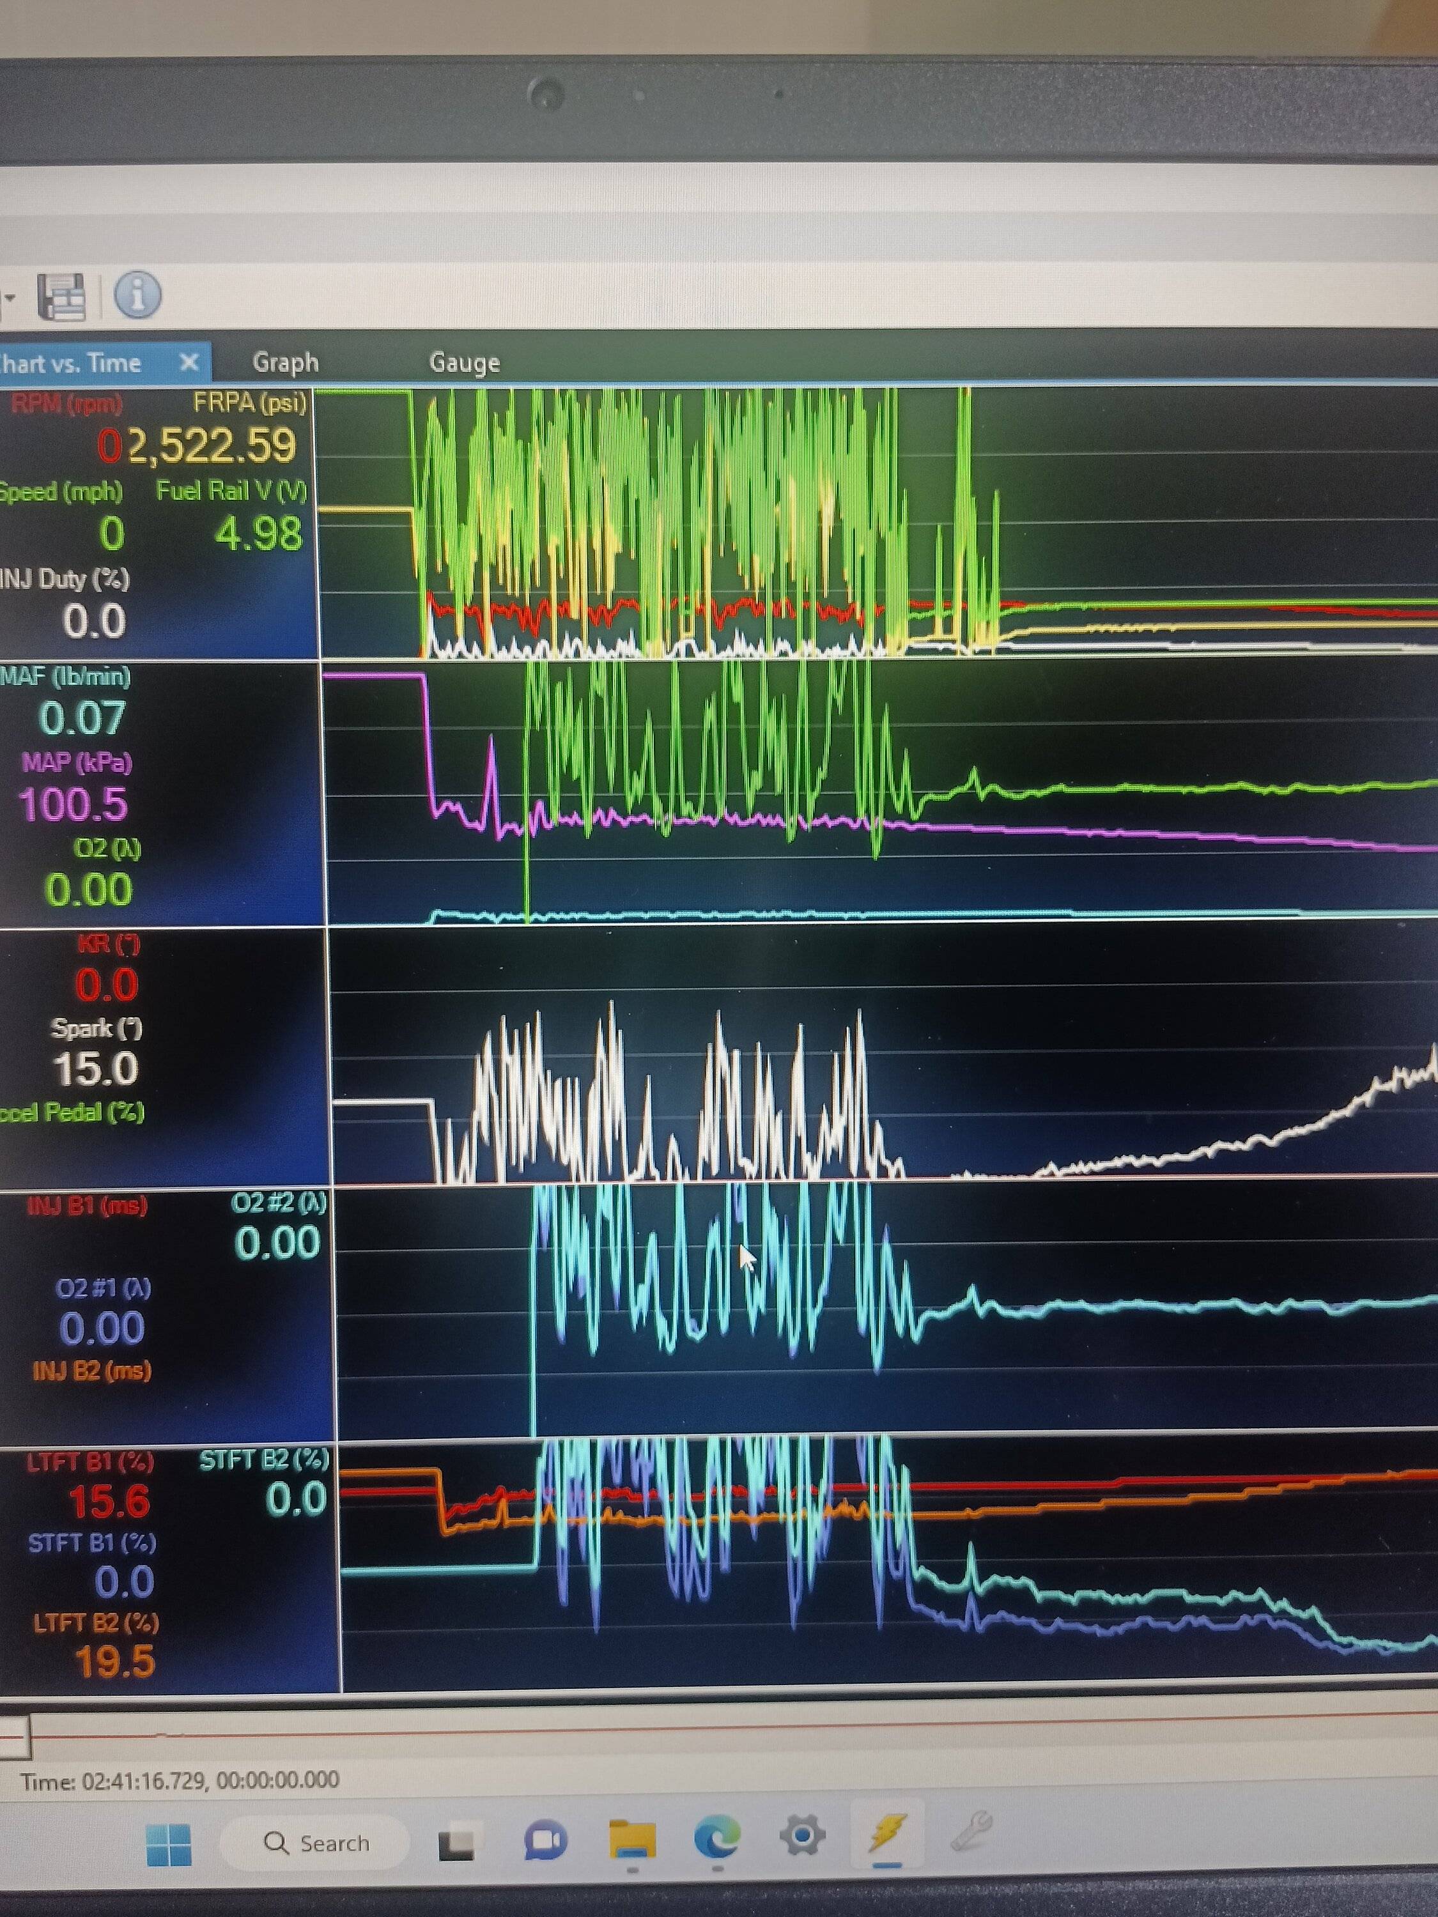Click the O2 #2 (λ) label
This screenshot has width=1438, height=1917.
pos(279,1203)
